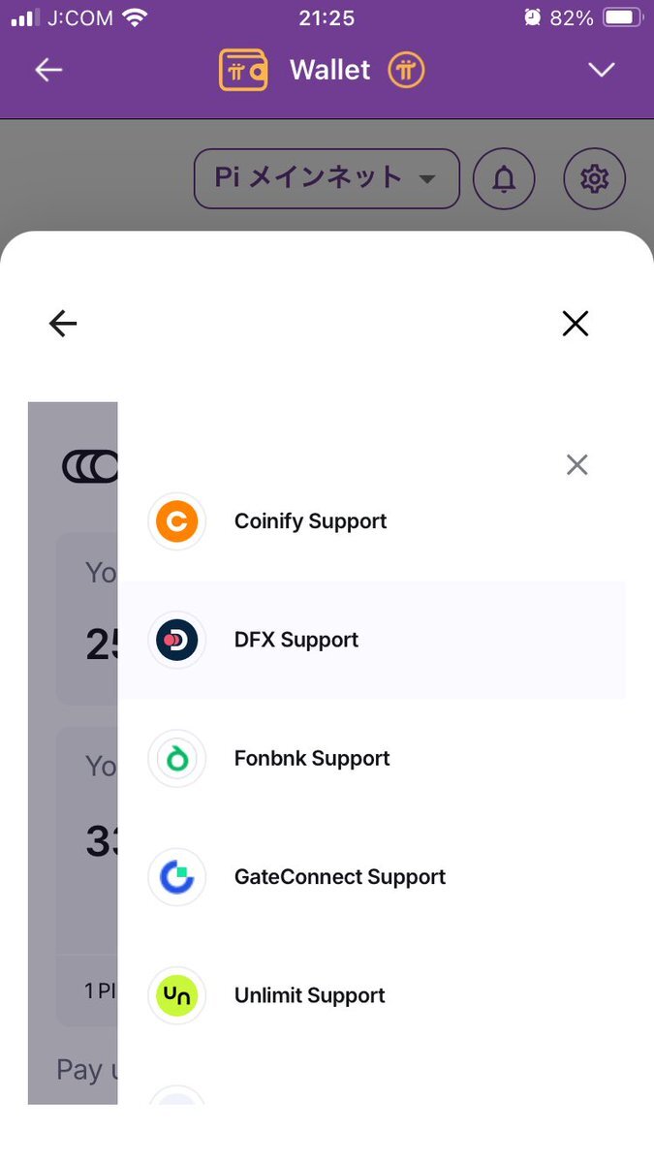
Task: Tap the GateConnect blue logo icon
Action: click(176, 877)
